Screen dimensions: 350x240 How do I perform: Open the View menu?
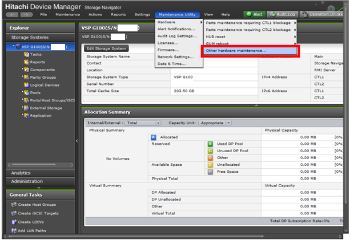tap(208, 14)
